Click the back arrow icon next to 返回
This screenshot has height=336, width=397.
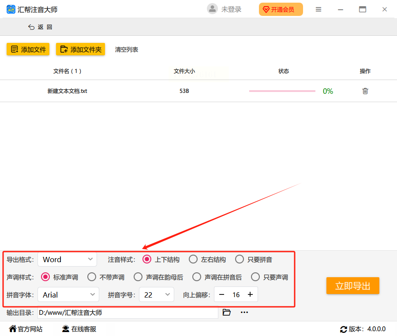(31, 27)
